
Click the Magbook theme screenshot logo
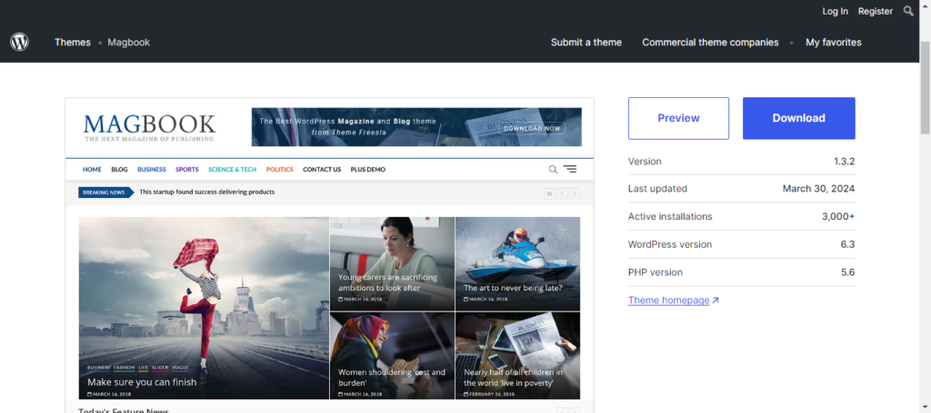(150, 127)
